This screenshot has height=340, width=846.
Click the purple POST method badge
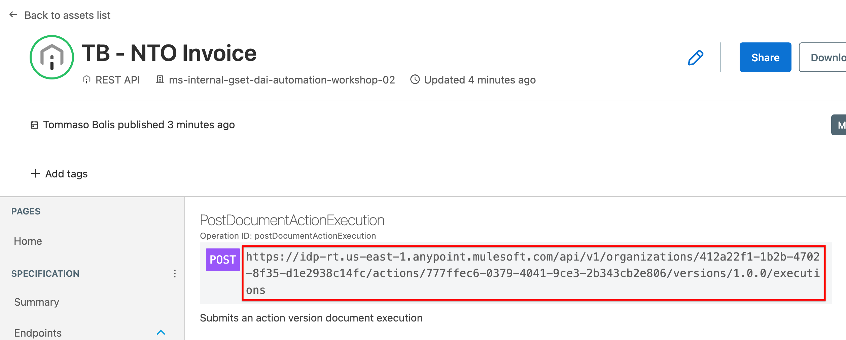pyautogui.click(x=223, y=260)
